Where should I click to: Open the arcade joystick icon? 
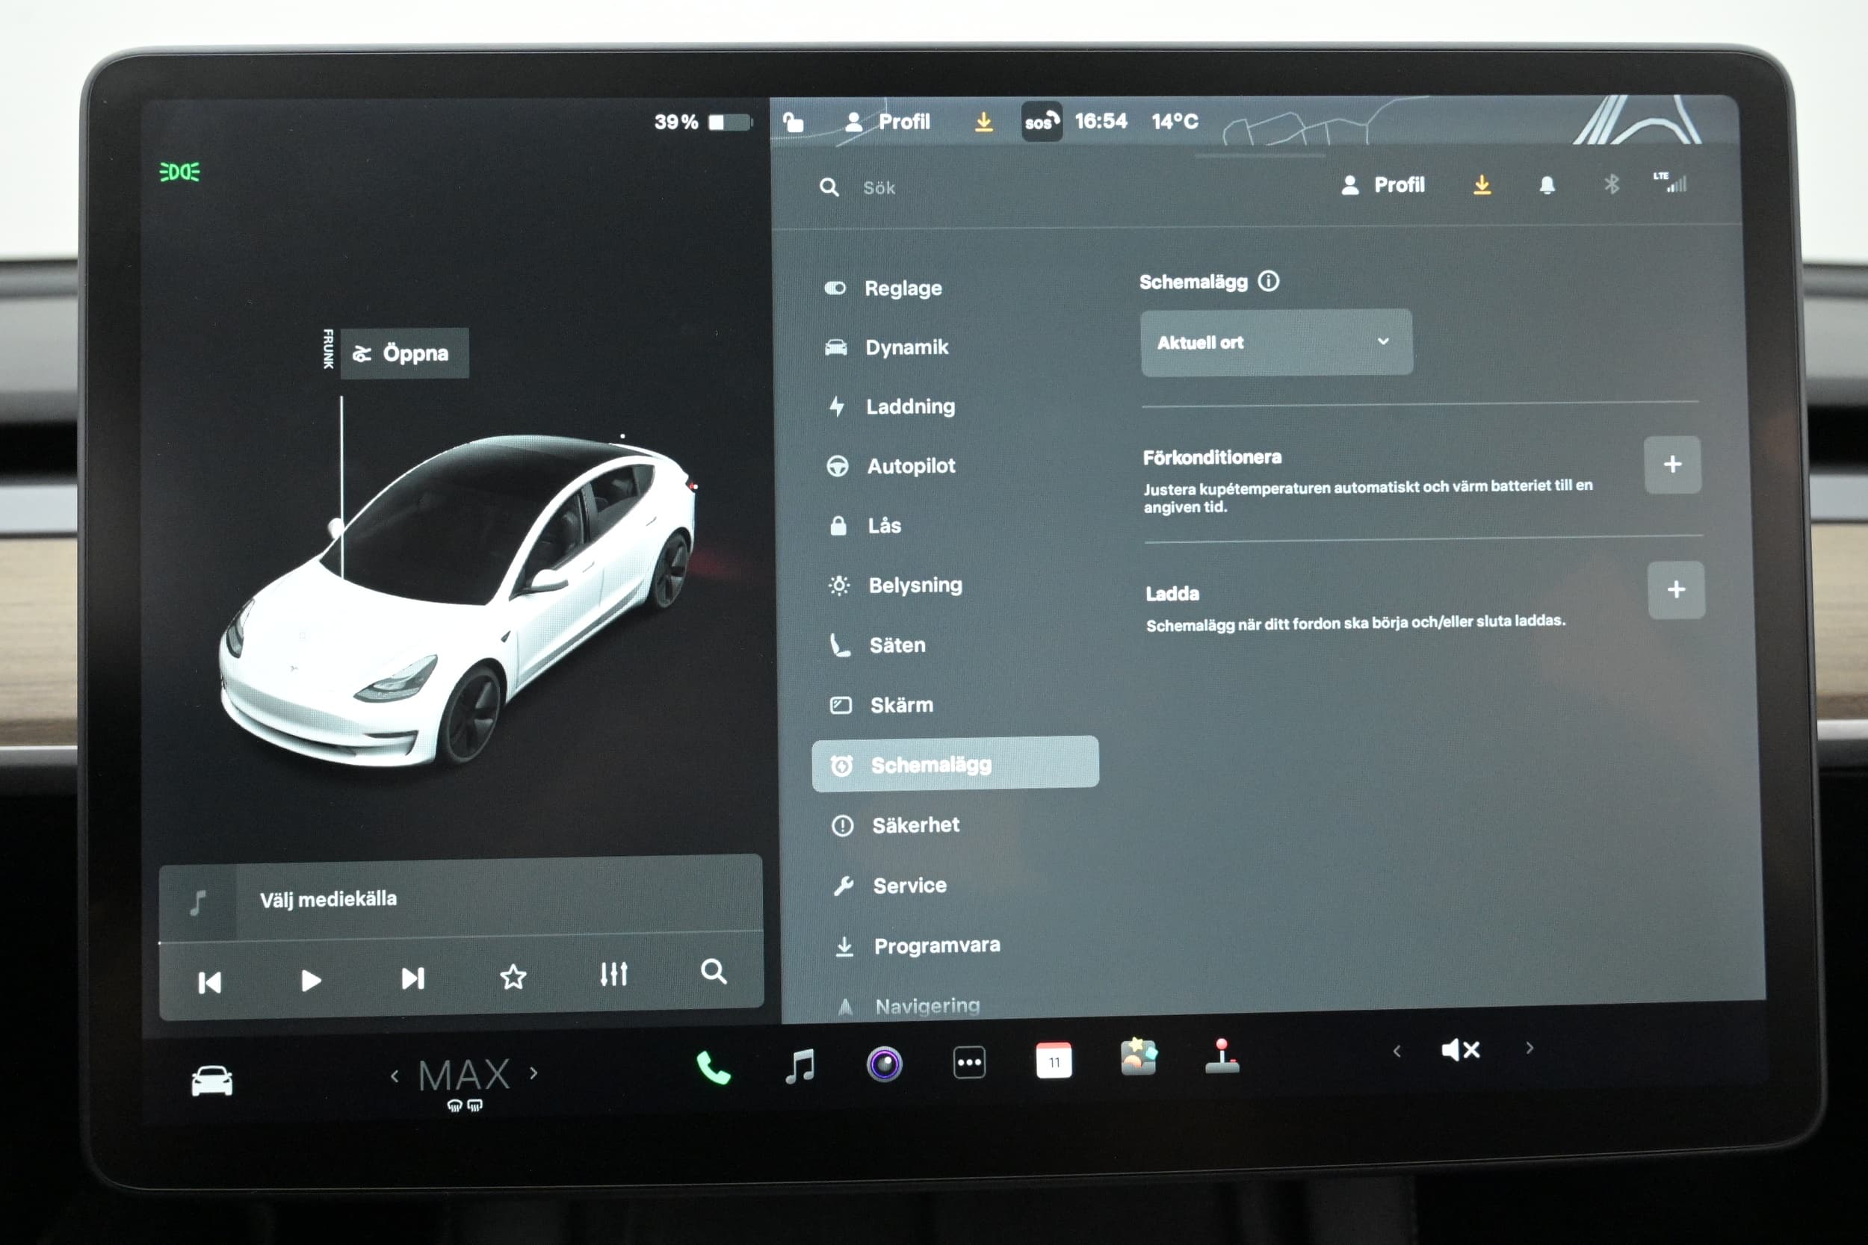tap(1222, 1056)
